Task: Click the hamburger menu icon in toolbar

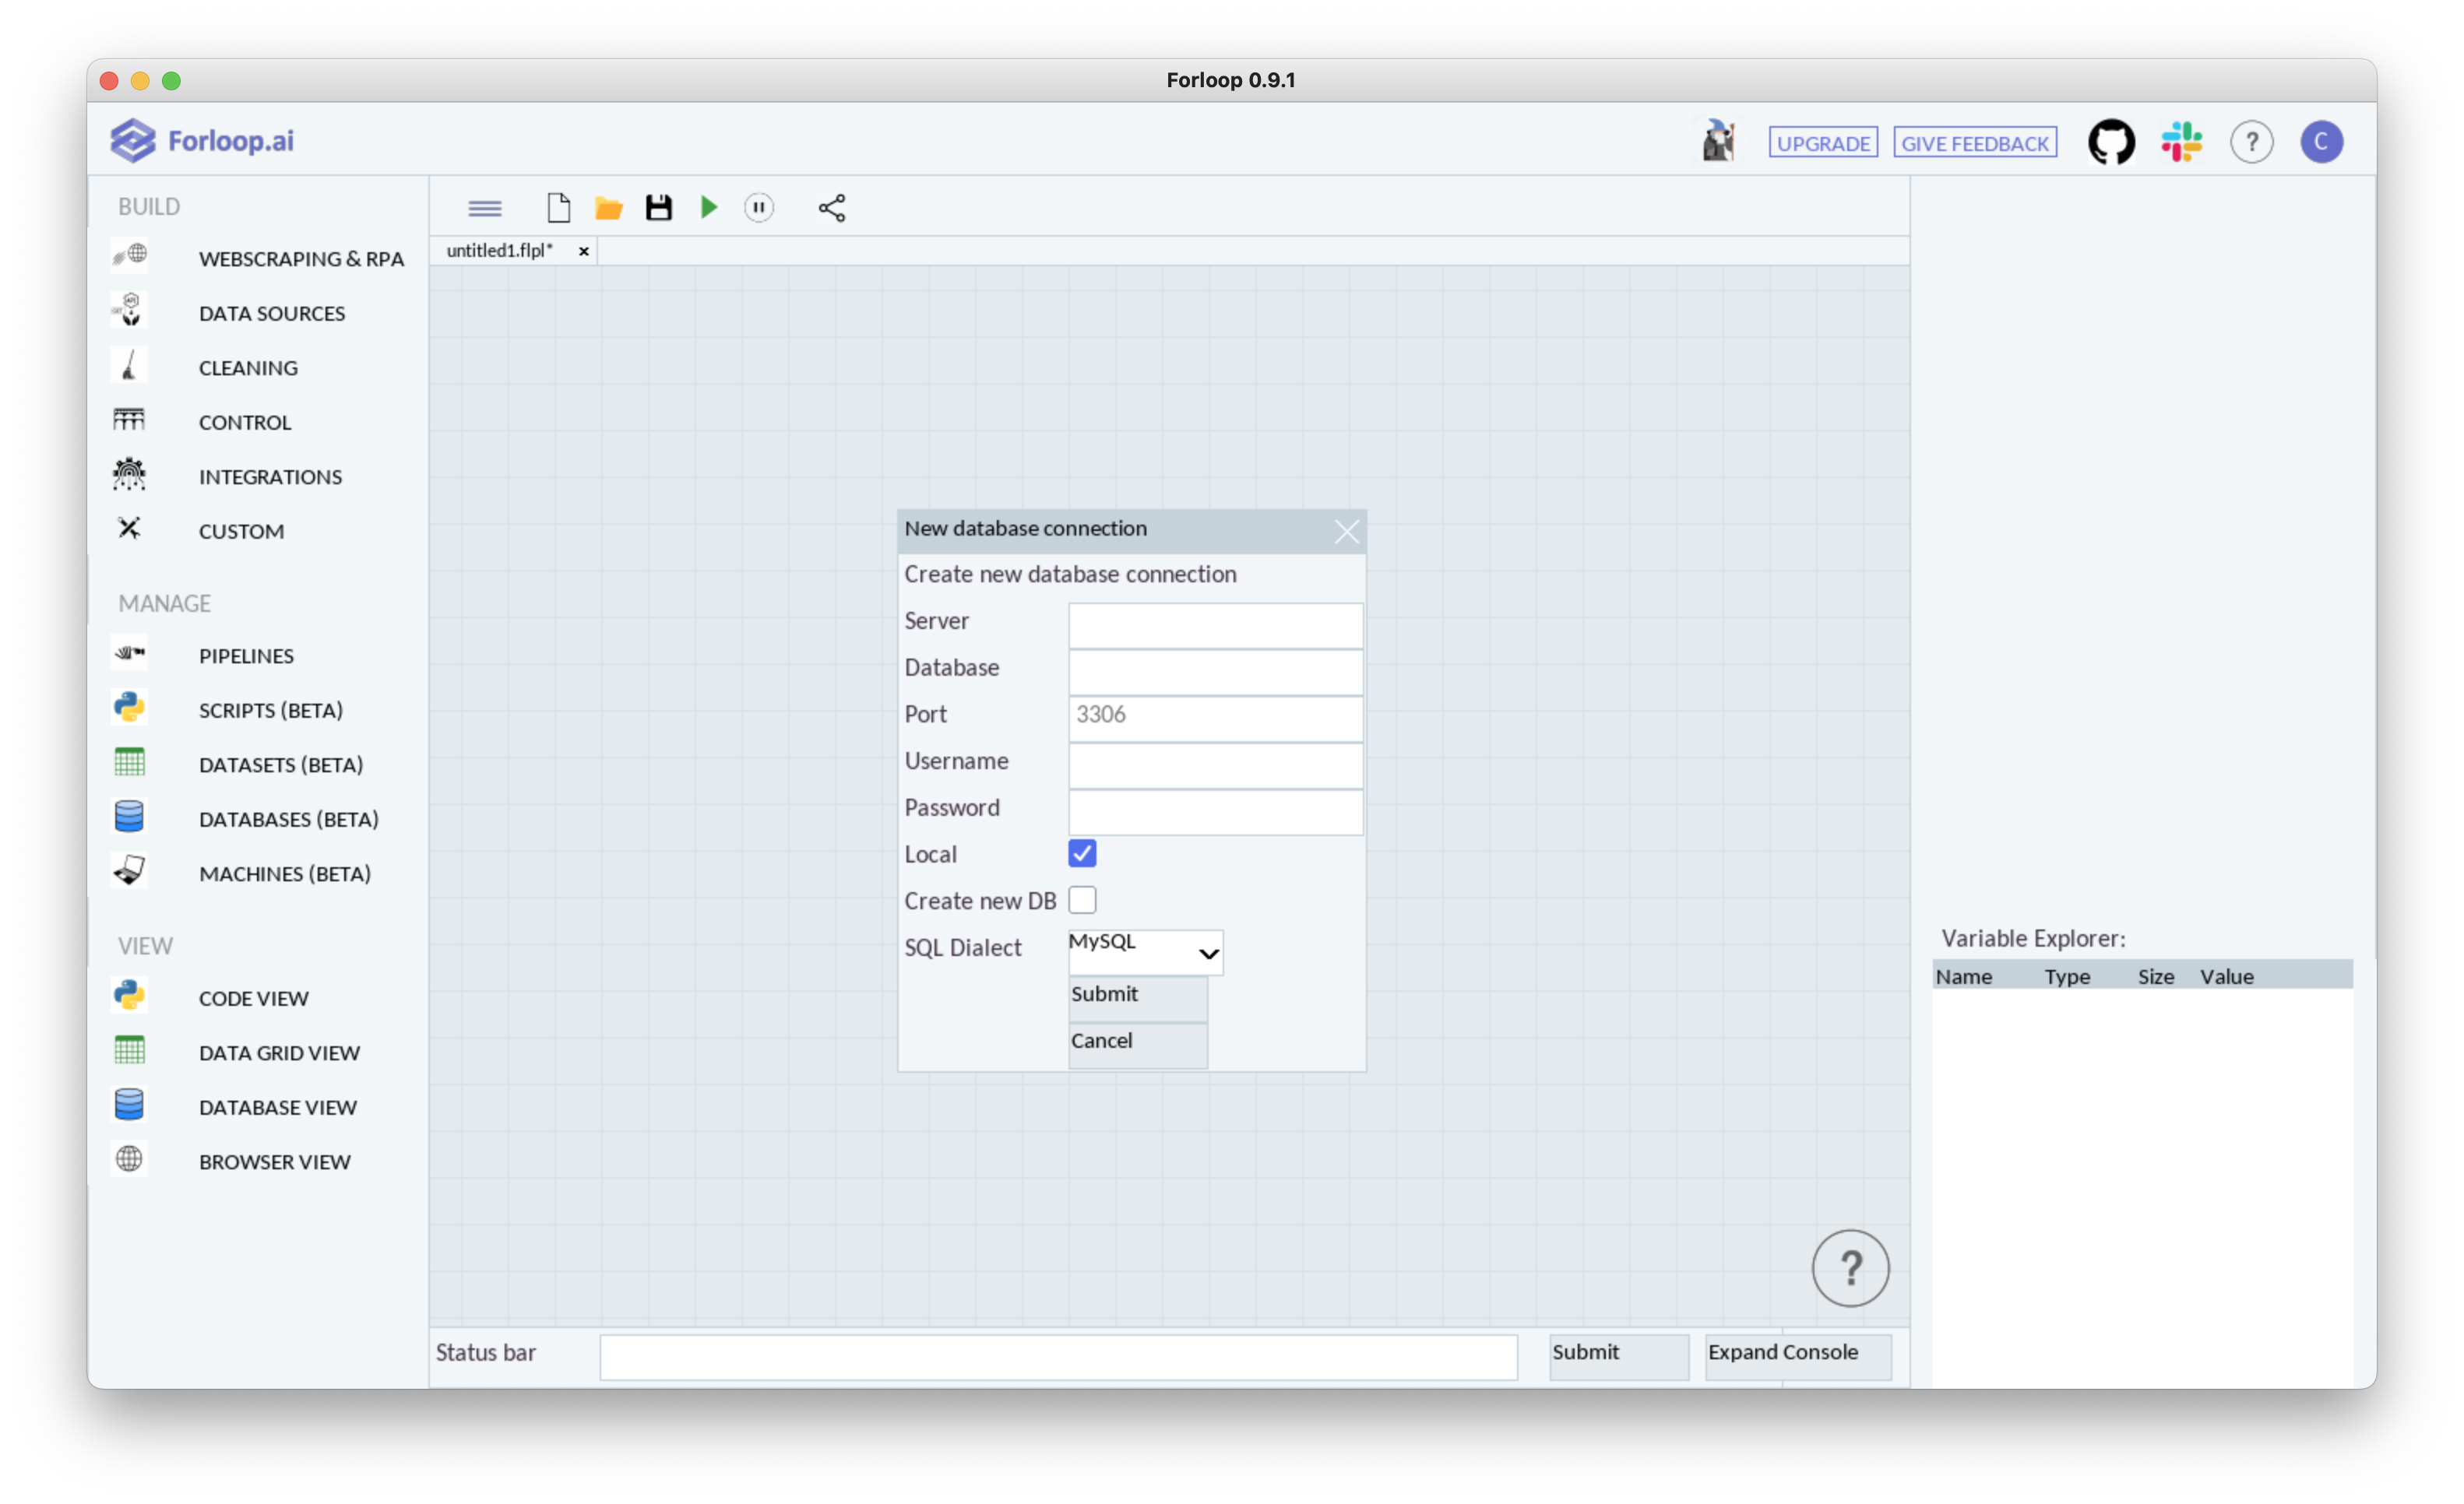Action: (485, 208)
